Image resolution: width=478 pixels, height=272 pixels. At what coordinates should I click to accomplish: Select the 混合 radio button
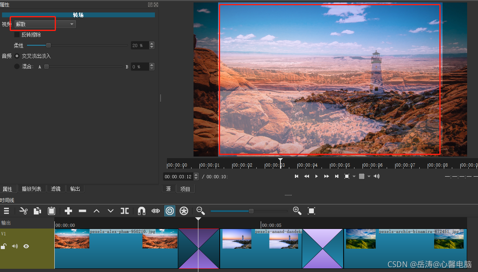tap(17, 66)
